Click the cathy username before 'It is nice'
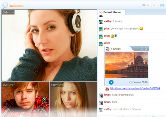Viewport: 166px width, 117px height. pos(108,21)
